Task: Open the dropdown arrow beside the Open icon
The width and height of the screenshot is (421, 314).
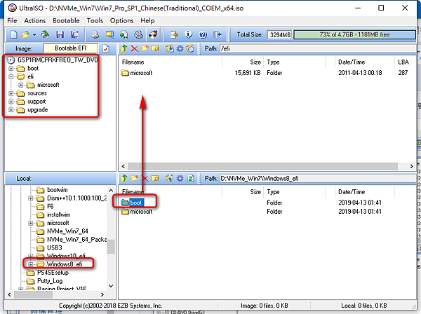Action: click(x=34, y=35)
